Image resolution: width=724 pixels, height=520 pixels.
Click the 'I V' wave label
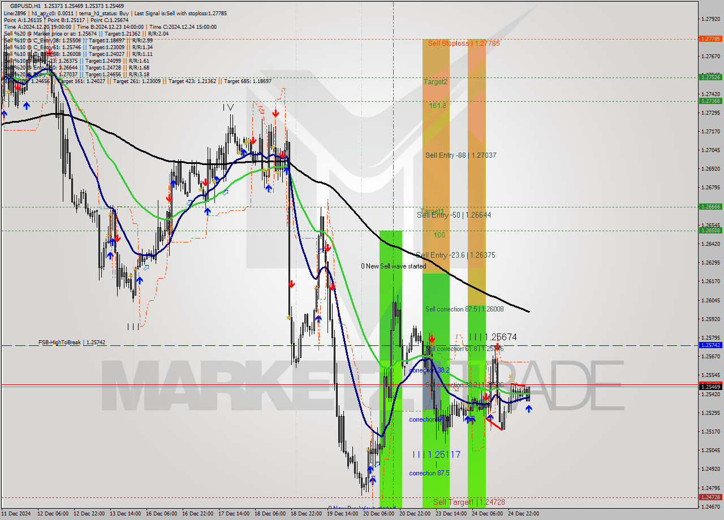tap(228, 106)
